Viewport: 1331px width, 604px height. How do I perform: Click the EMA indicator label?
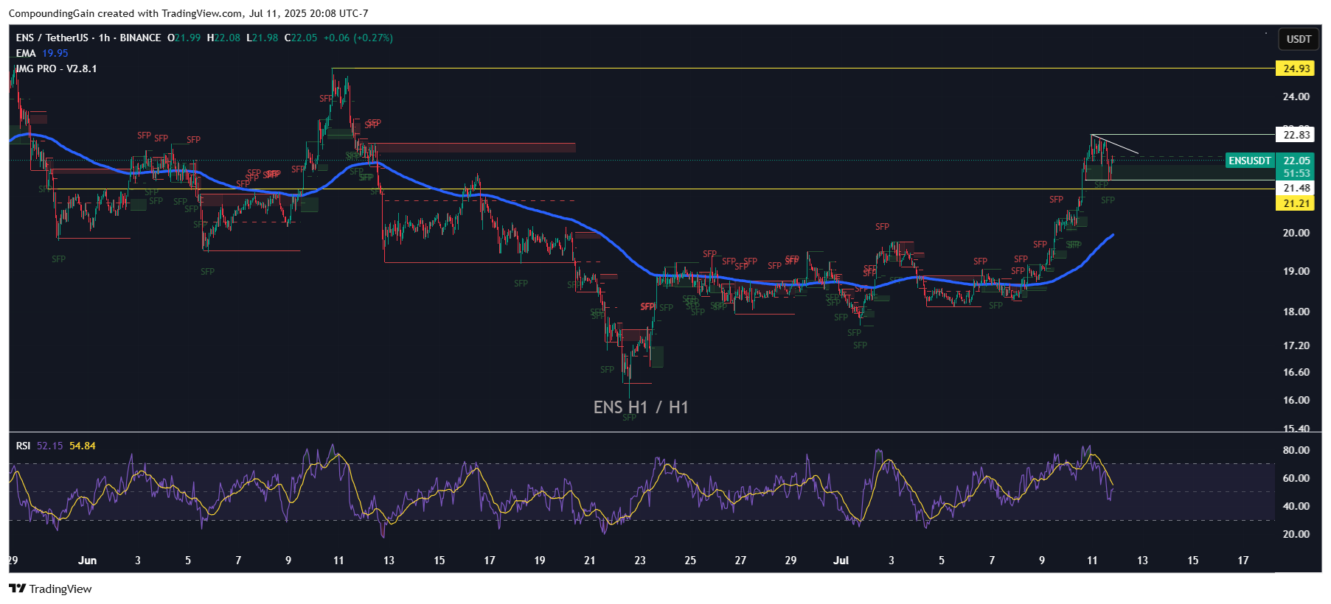[x=26, y=53]
